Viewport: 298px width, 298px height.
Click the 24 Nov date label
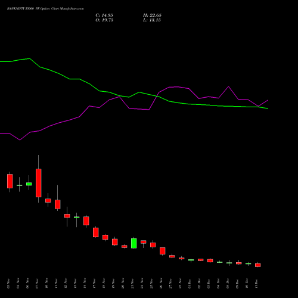coord(142,284)
